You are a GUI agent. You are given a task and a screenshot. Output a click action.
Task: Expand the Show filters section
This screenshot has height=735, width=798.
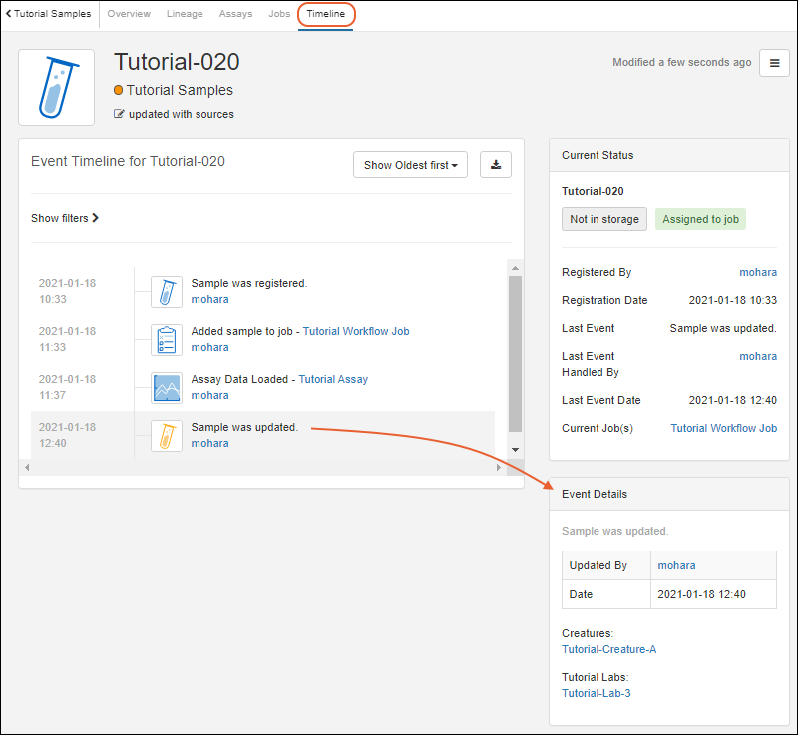(x=65, y=218)
